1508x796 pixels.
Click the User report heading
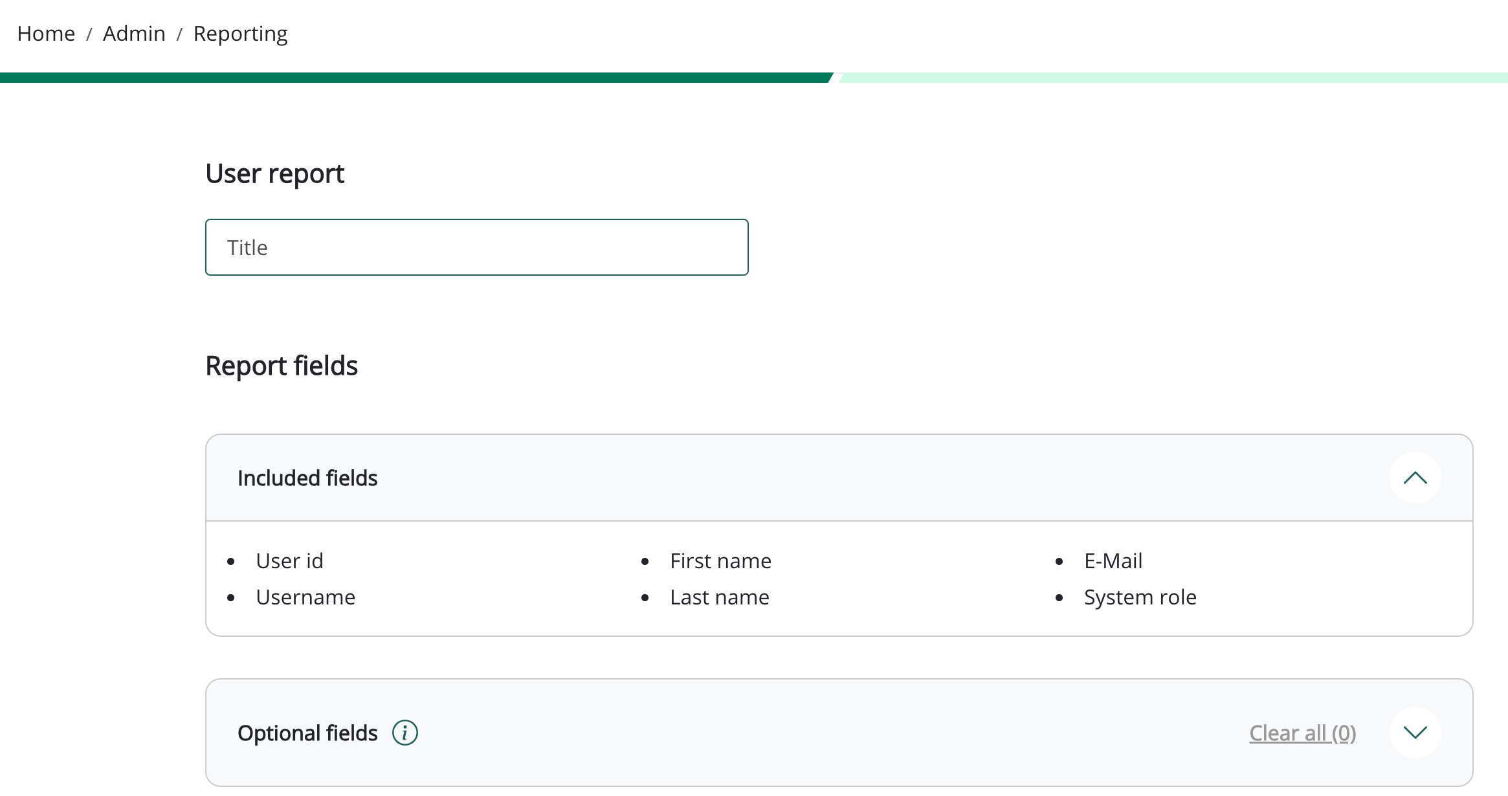click(x=274, y=173)
